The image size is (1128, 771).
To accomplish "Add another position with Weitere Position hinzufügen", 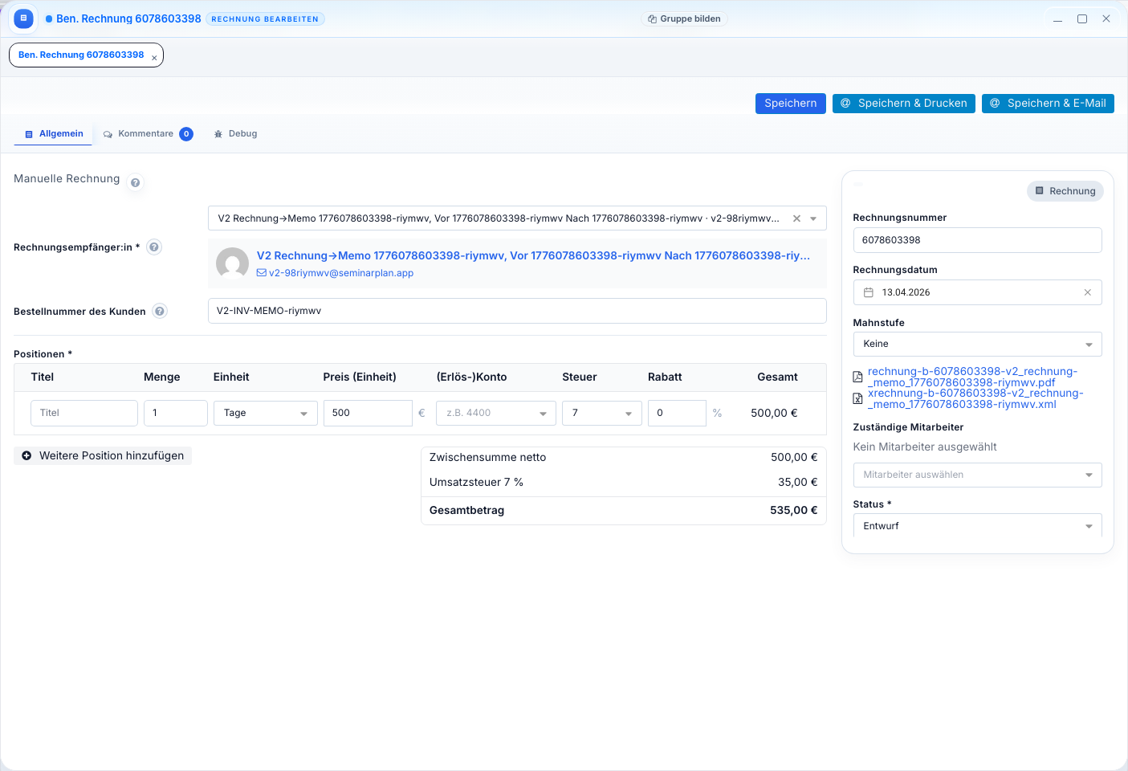I will (x=103, y=456).
